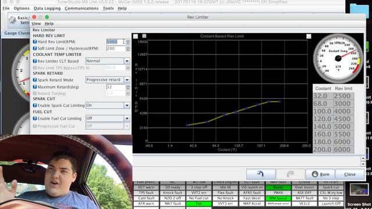Click the redo arrow button in Rev Limiter dialog
The width and height of the screenshot is (372, 209).
(291, 174)
